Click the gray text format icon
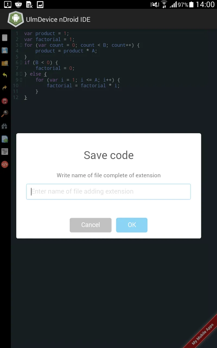Screen dimensions: 217x348 pos(5,152)
